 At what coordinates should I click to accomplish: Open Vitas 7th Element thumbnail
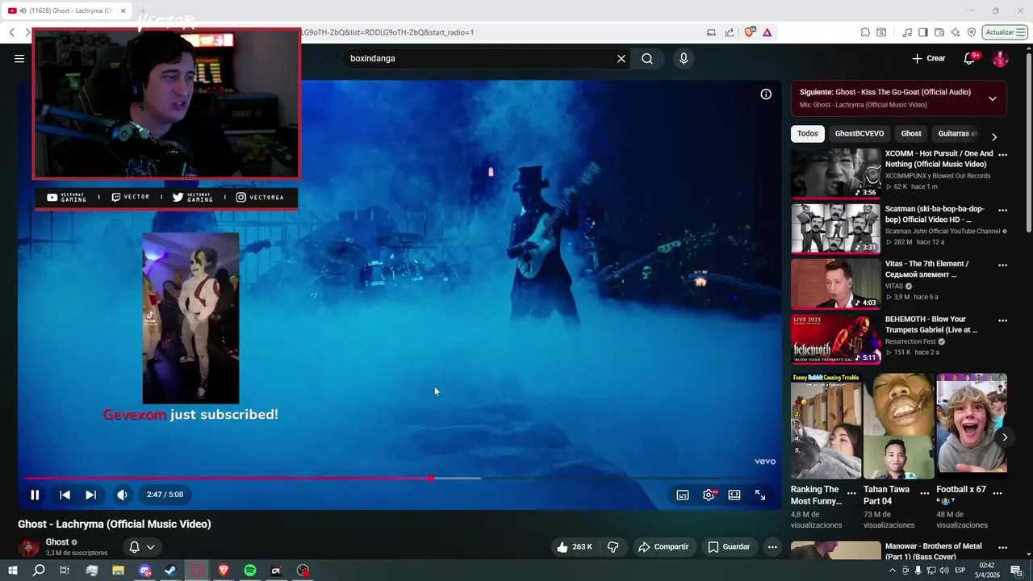835,284
